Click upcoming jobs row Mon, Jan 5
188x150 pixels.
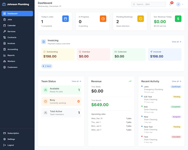pyautogui.click(x=111, y=126)
